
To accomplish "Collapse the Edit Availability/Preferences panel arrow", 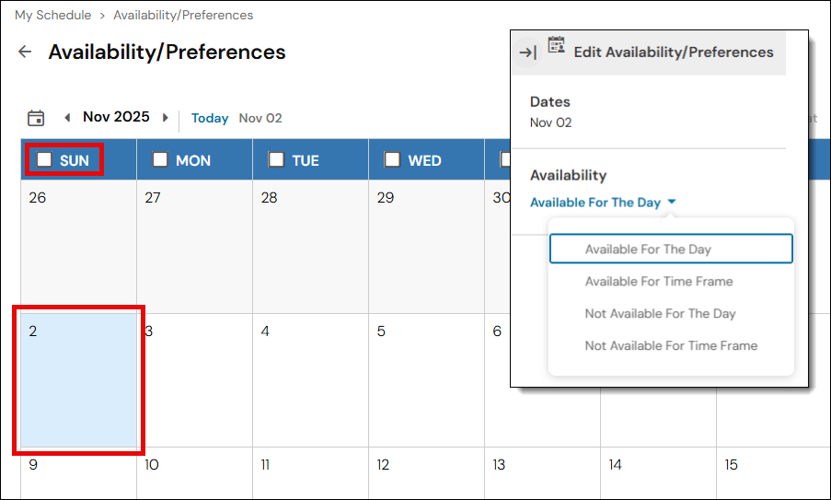I will (x=527, y=52).
